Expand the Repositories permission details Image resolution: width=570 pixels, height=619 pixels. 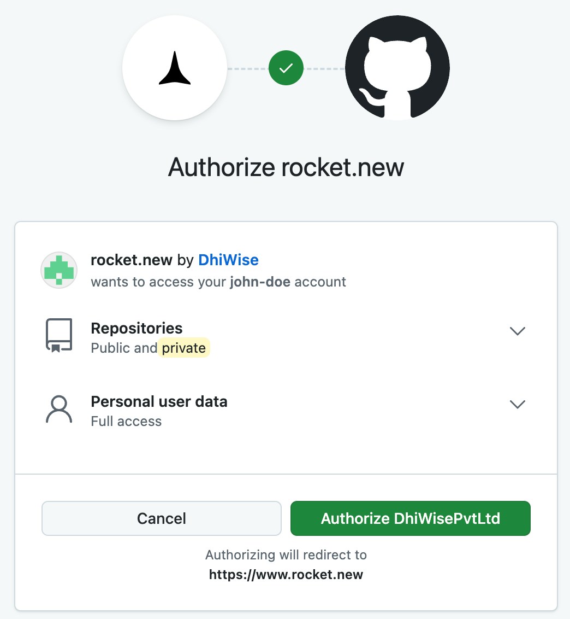(x=517, y=330)
